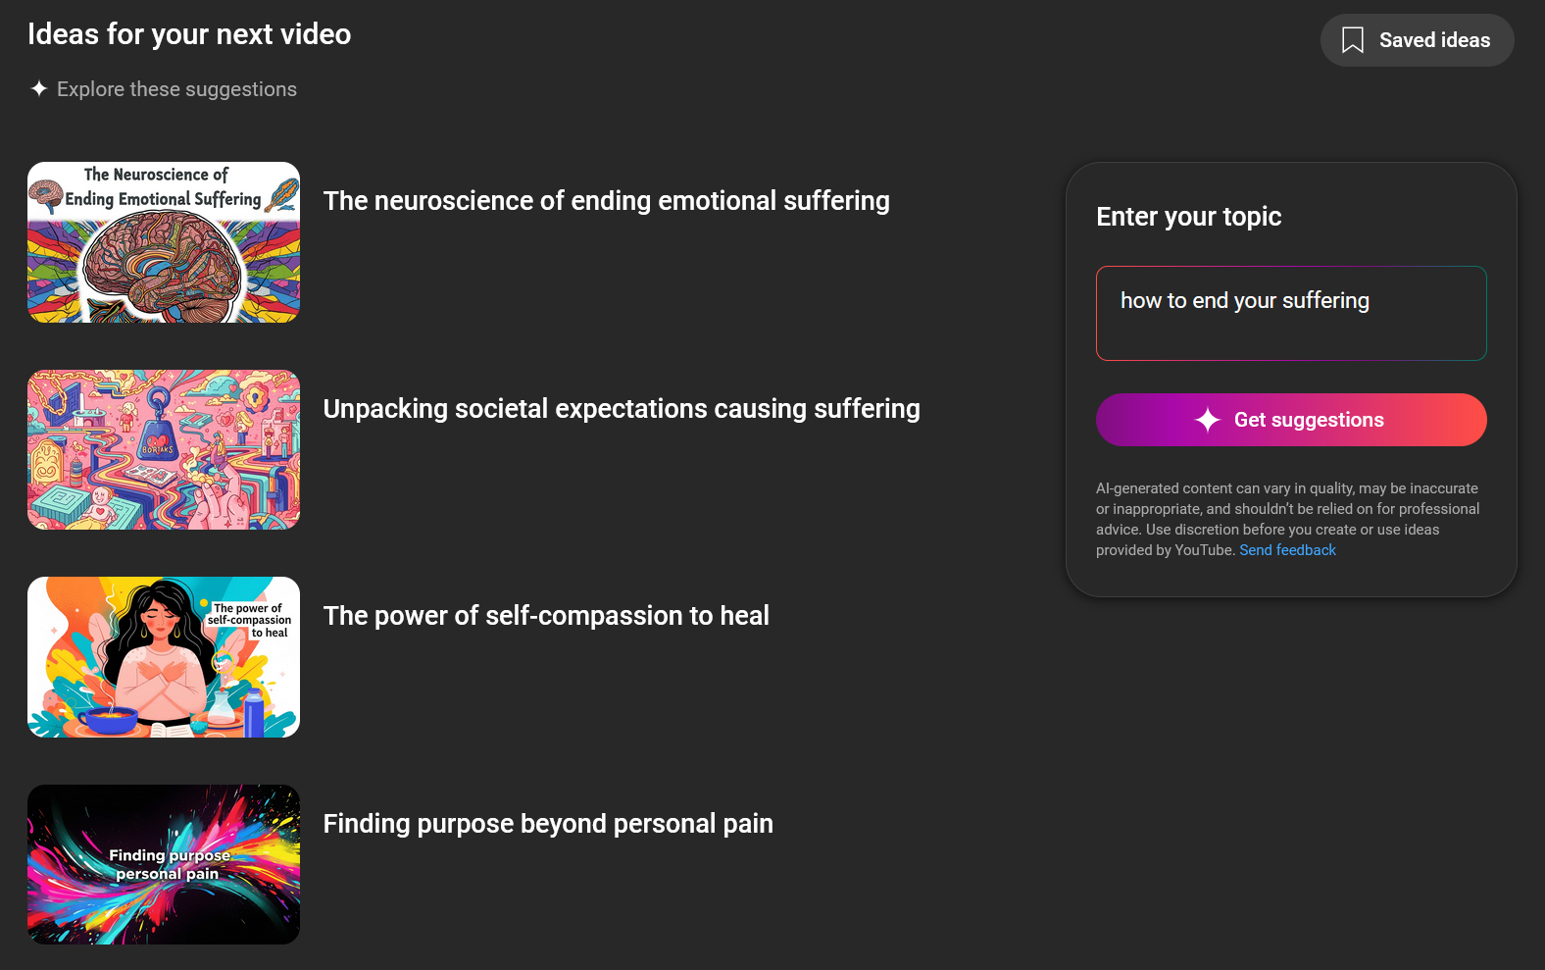1545x970 pixels.
Task: Click the feather icon in the neuroscience thumbnail corner
Action: [x=282, y=194]
